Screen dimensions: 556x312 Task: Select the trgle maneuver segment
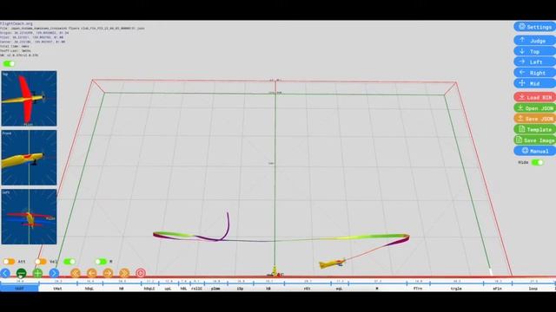(456, 289)
